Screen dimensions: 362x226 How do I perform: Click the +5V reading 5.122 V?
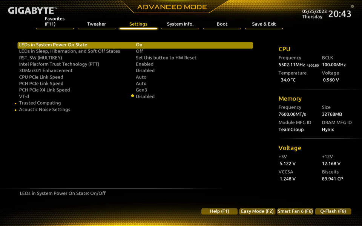coord(287,164)
